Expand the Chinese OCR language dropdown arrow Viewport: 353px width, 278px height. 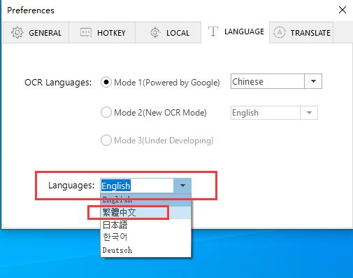pyautogui.click(x=313, y=81)
